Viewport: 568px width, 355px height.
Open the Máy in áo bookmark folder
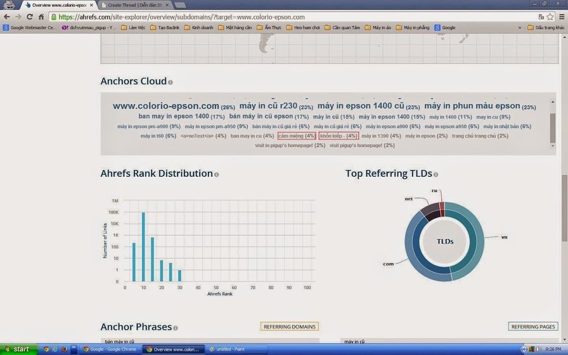pyautogui.click(x=378, y=27)
